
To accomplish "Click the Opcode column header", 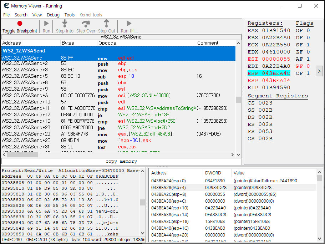I will pos(147,43).
